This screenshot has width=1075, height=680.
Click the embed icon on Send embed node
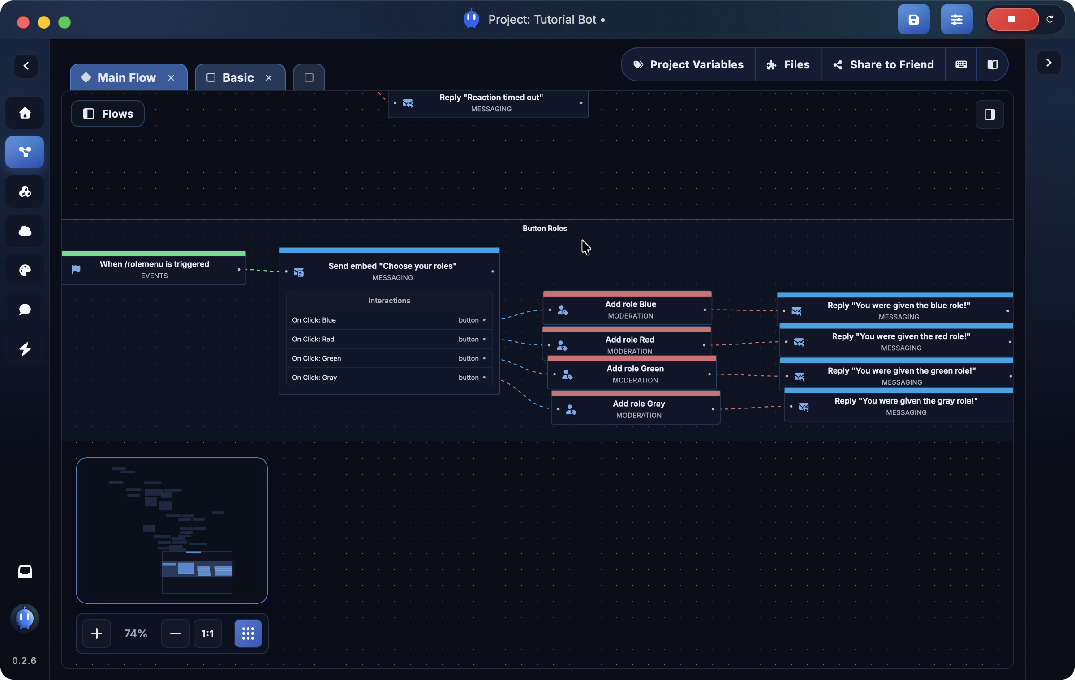(x=299, y=272)
